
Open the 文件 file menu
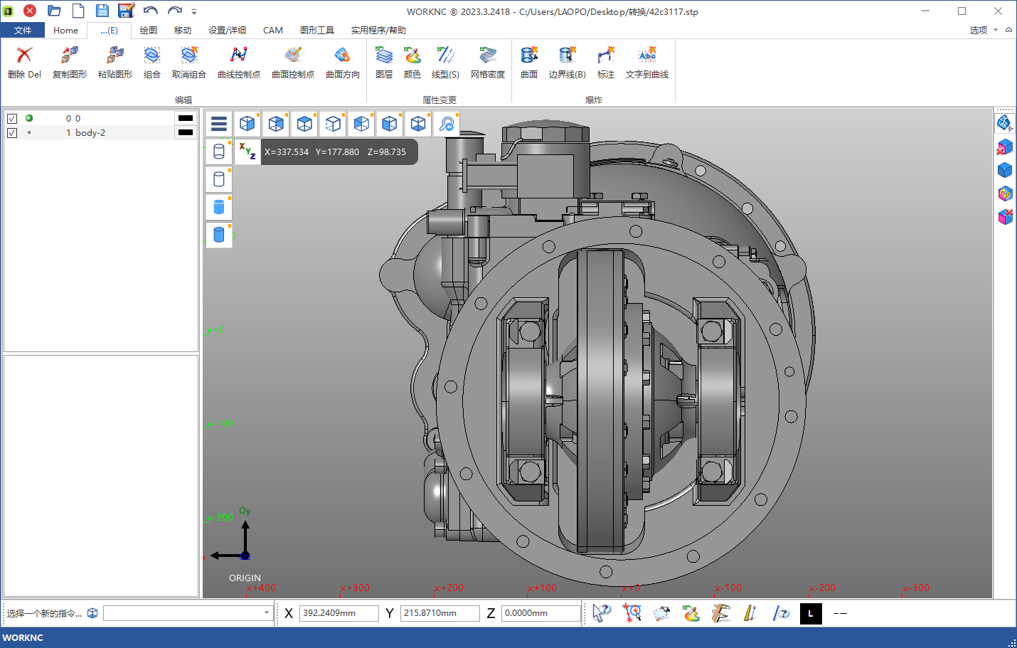tap(23, 30)
